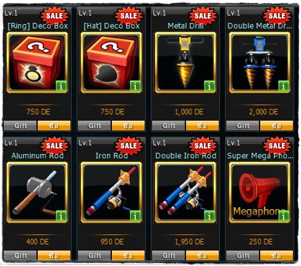Viewport: 301px width, 266px height.
Task: Select the Aluminum Rod item image
Action: pyautogui.click(x=37, y=192)
